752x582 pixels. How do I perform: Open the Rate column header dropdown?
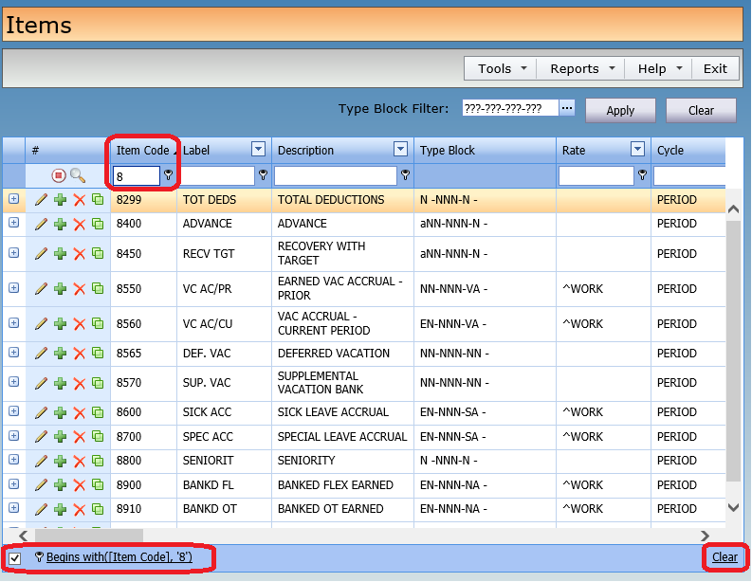[x=637, y=150]
